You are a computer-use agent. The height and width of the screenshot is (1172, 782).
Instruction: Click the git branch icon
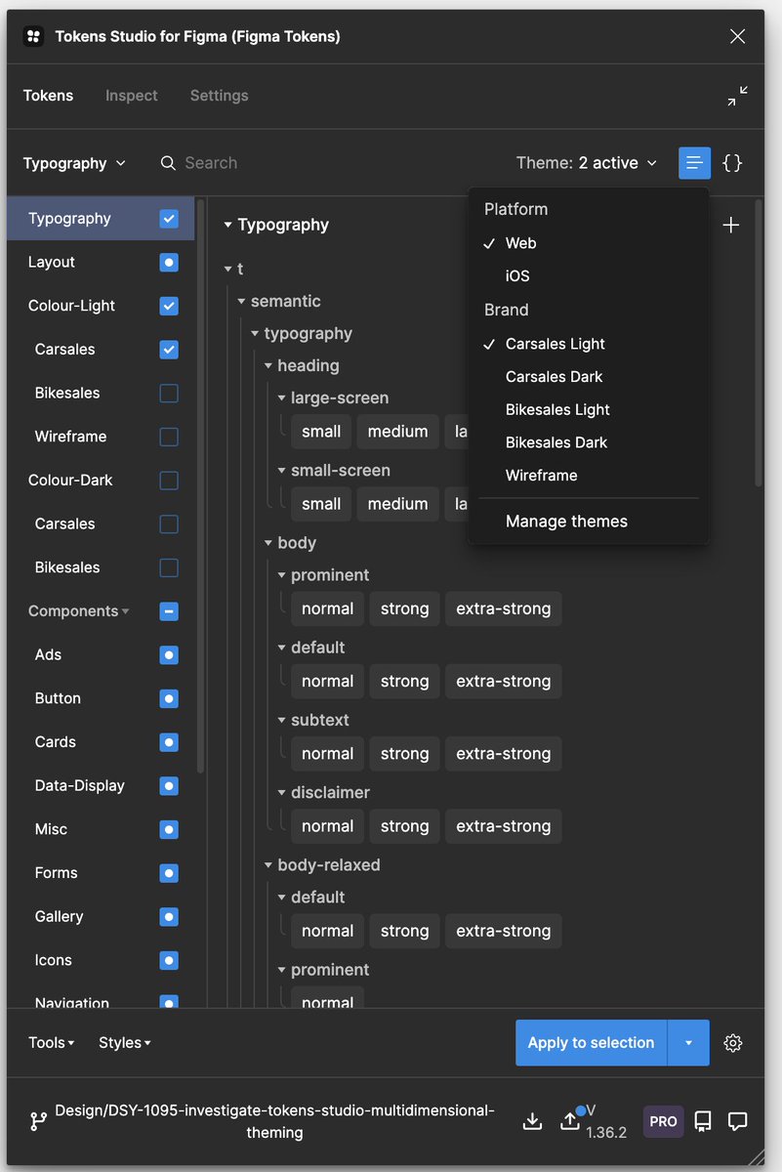pyautogui.click(x=38, y=1121)
